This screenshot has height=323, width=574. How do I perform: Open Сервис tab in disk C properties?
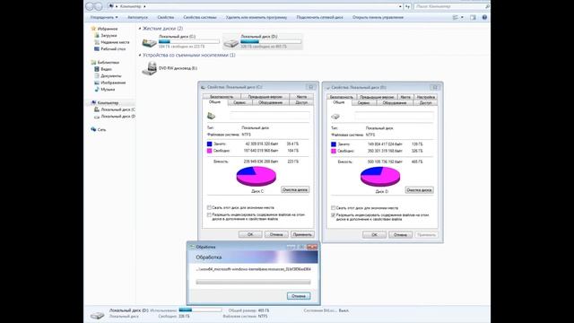(x=239, y=102)
